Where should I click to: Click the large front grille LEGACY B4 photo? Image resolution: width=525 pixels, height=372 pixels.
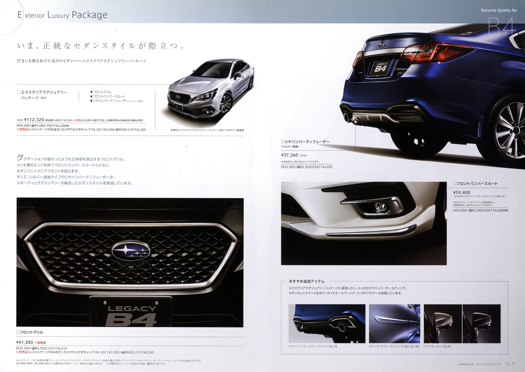click(130, 262)
